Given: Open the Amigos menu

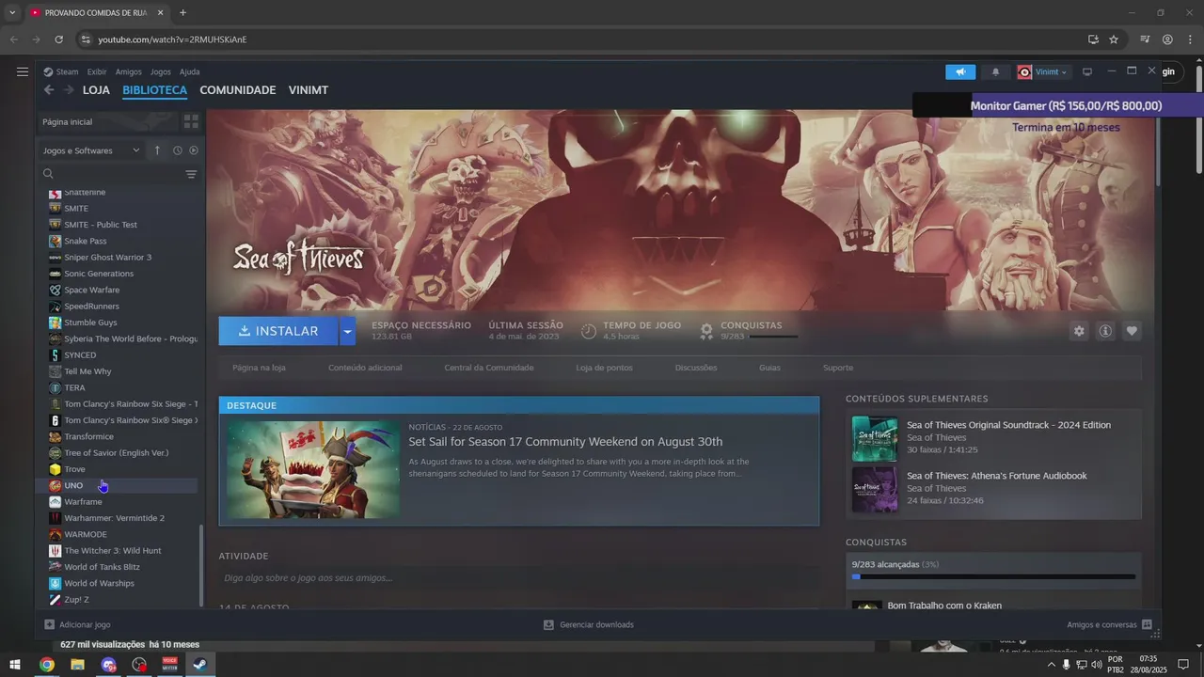Looking at the screenshot, I should [129, 72].
